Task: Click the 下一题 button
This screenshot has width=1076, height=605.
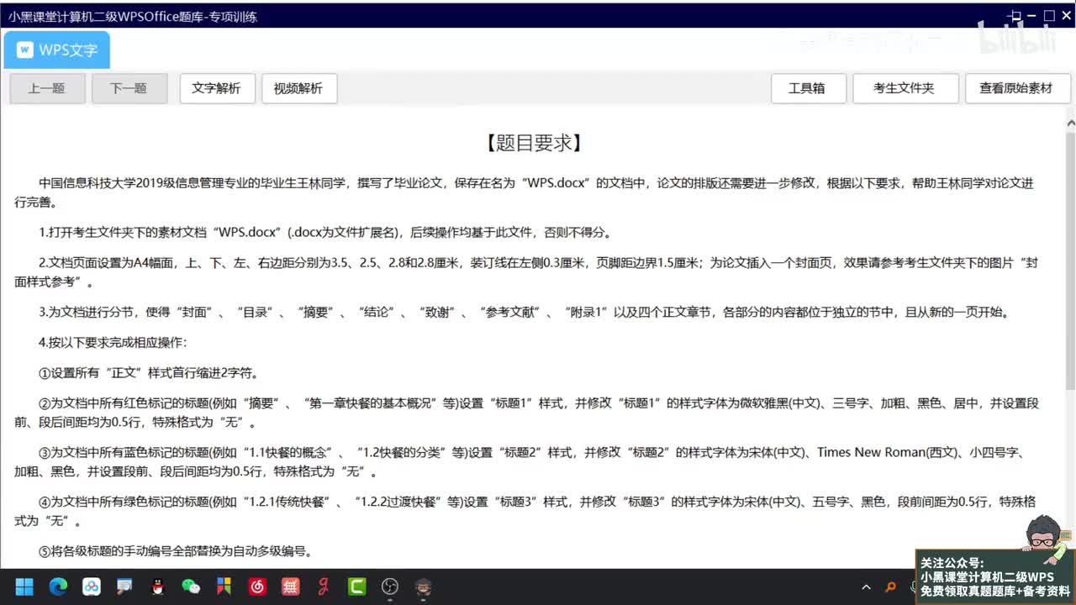Action: (x=129, y=88)
